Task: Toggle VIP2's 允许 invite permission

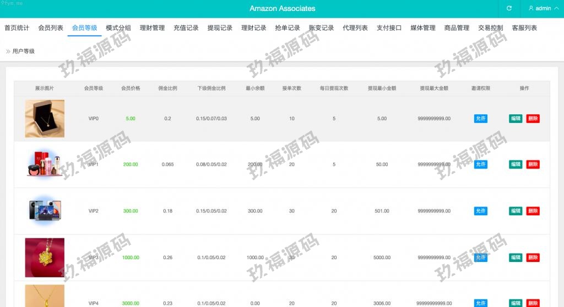Action: [480, 211]
